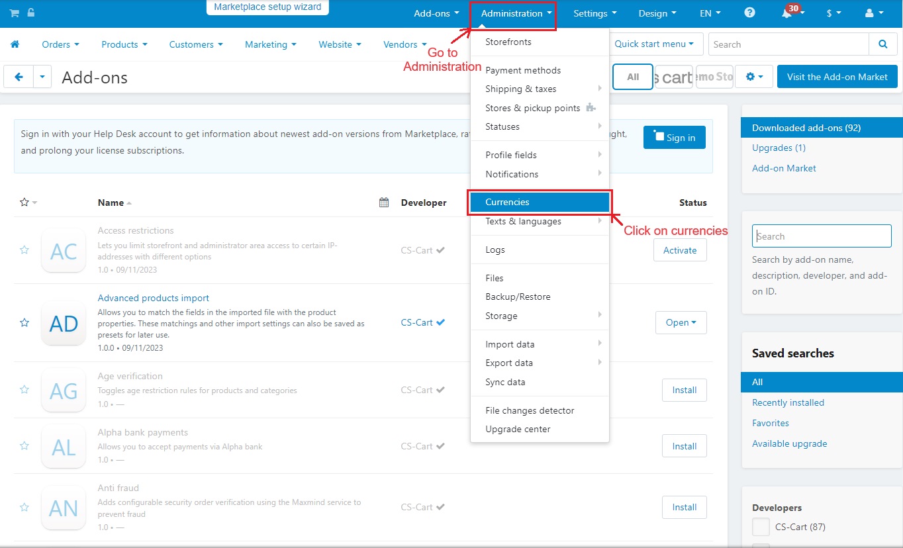Click the Sign in button
The image size is (903, 548).
coord(674,138)
